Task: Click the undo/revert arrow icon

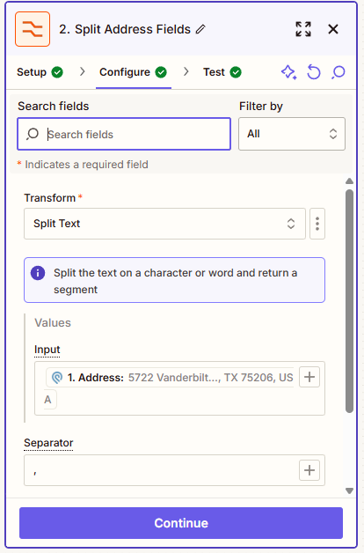Action: tap(314, 72)
